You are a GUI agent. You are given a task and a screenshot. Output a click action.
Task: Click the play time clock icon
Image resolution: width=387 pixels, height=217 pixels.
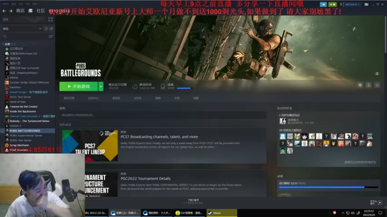(135, 86)
